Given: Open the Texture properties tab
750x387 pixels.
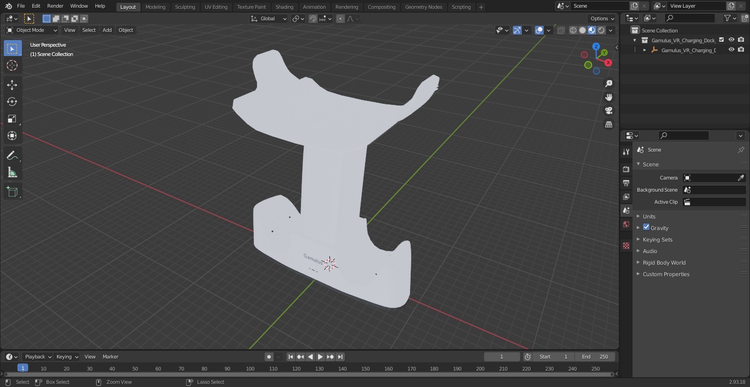Looking at the screenshot, I should [x=626, y=245].
